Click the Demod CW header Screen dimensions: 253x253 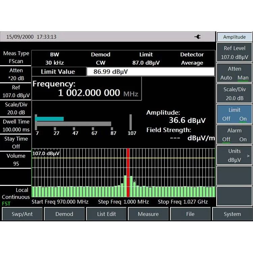click(x=101, y=59)
